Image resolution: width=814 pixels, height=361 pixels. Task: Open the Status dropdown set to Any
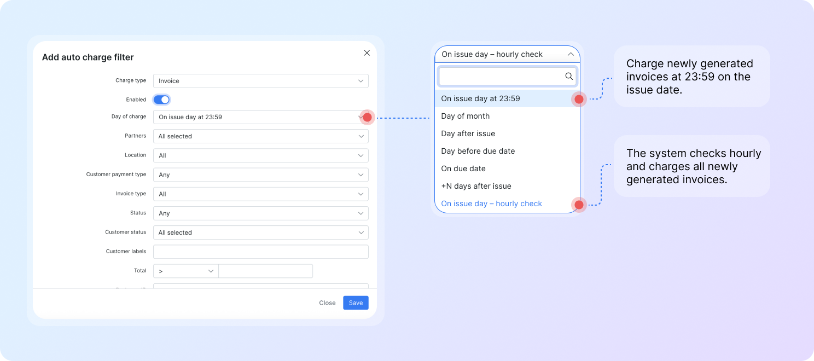pyautogui.click(x=261, y=213)
